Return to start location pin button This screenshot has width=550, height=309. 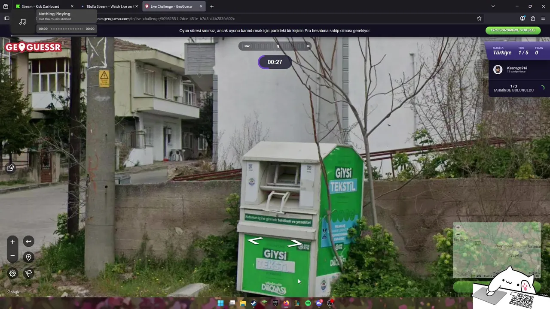(x=28, y=257)
